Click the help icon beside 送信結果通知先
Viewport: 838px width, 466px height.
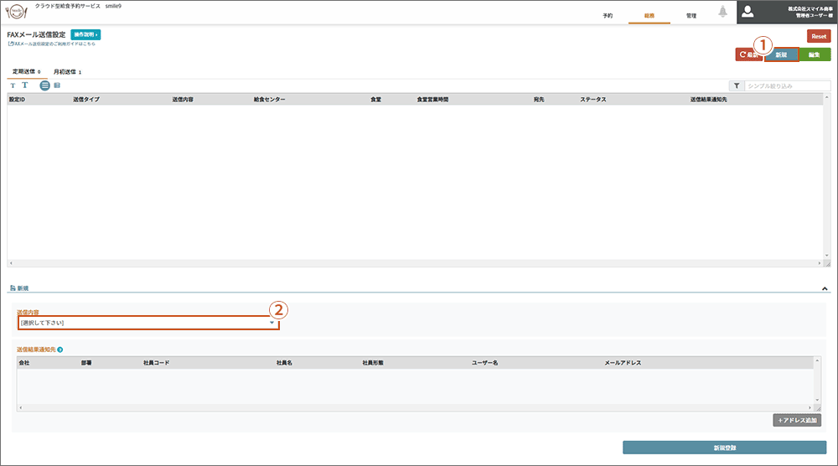60,349
